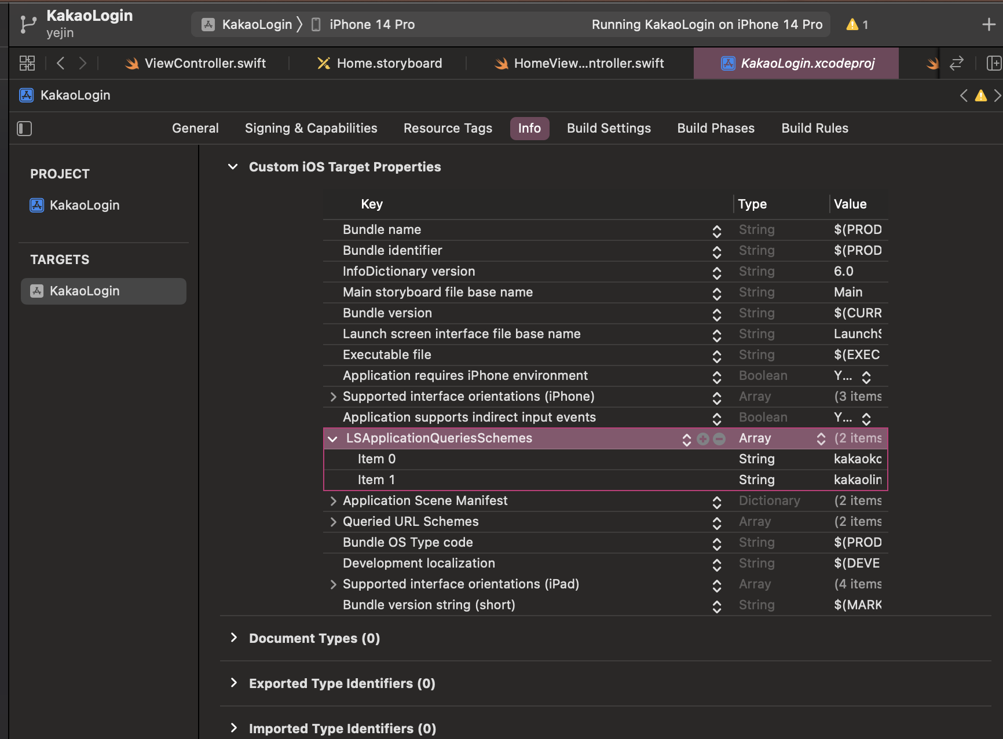The height and width of the screenshot is (739, 1003).
Task: Collapse Custom iOS Target Properties section
Action: (x=233, y=167)
